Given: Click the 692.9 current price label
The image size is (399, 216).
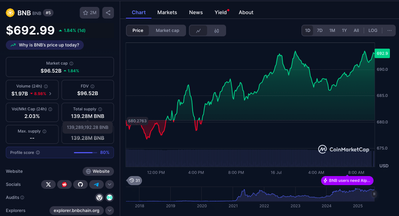Looking at the screenshot, I should [382, 53].
